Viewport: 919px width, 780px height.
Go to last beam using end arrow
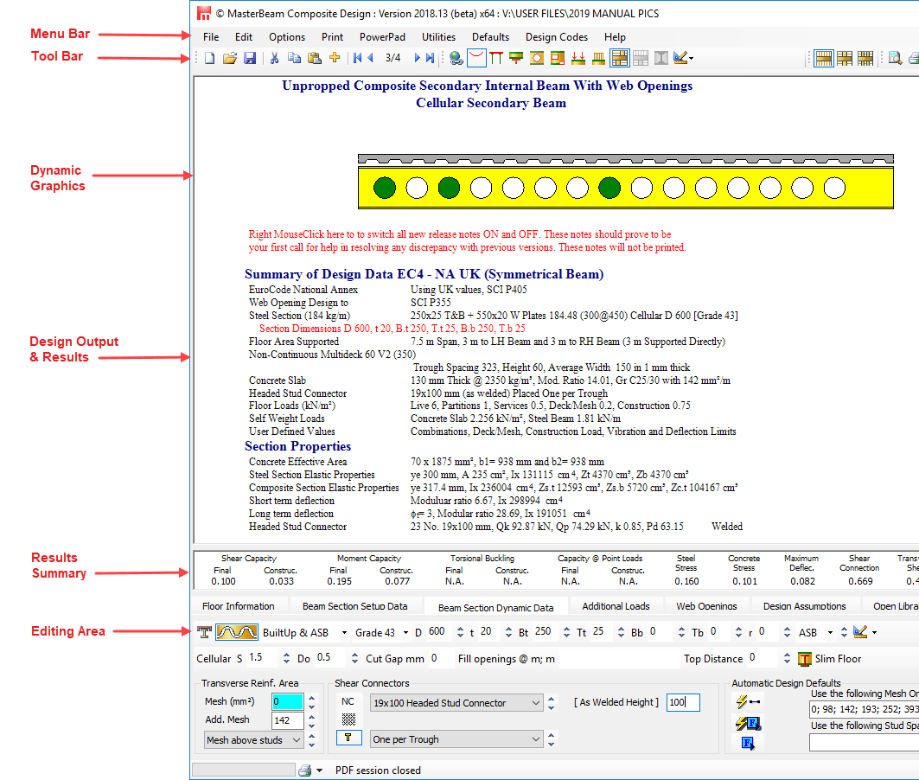pyautogui.click(x=431, y=59)
